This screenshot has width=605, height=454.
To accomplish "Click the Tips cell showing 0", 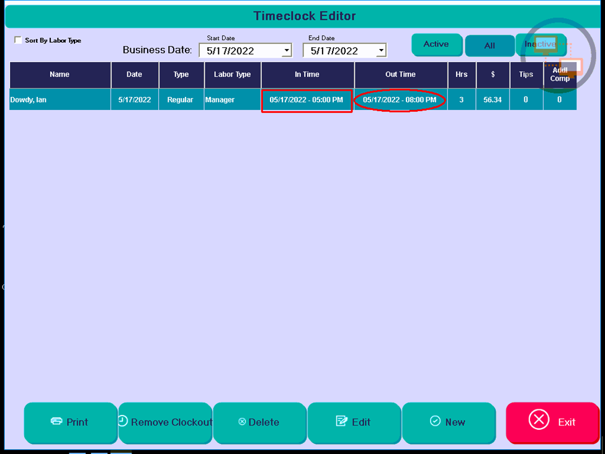I will click(x=526, y=99).
